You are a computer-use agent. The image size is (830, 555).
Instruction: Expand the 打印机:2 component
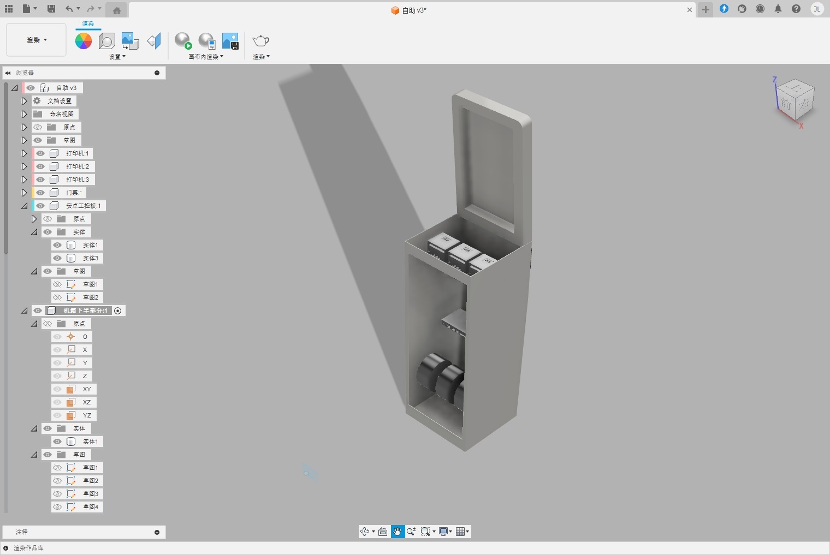click(x=24, y=166)
